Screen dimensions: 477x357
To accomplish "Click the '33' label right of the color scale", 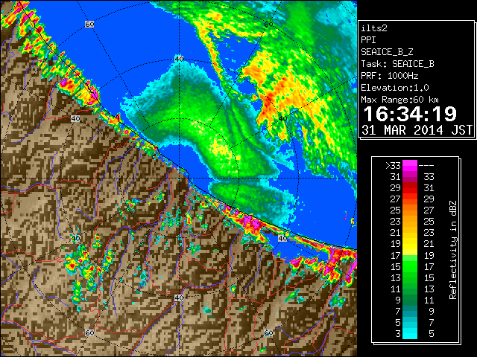I will [429, 177].
